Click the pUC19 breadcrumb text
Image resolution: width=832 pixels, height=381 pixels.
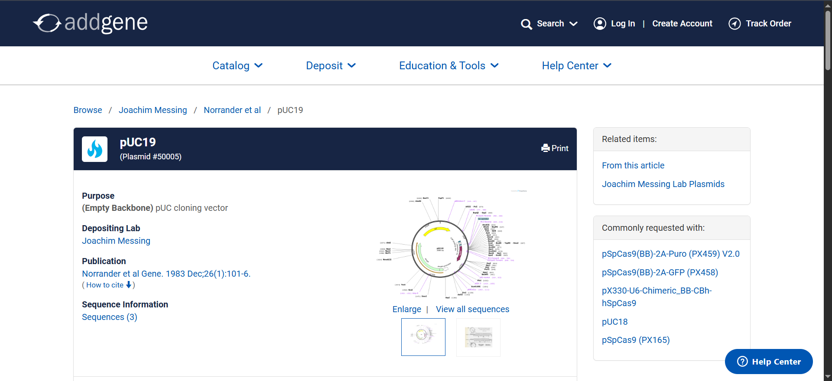click(x=290, y=110)
